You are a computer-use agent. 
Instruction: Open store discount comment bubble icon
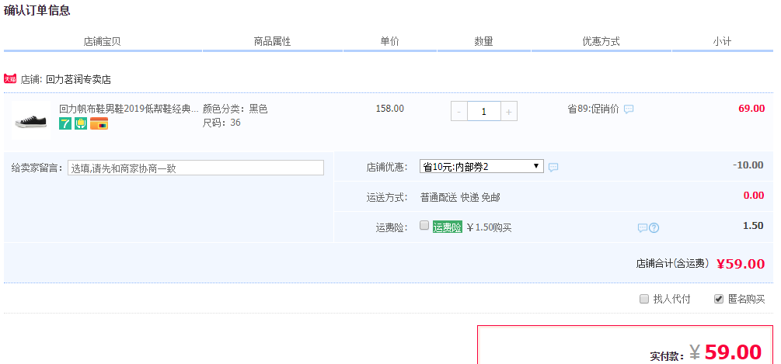point(553,167)
